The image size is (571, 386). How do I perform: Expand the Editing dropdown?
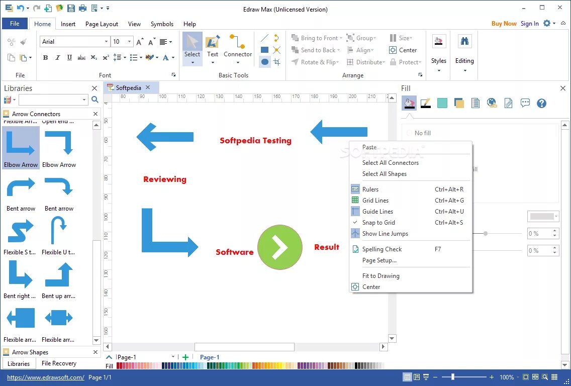coord(464,70)
